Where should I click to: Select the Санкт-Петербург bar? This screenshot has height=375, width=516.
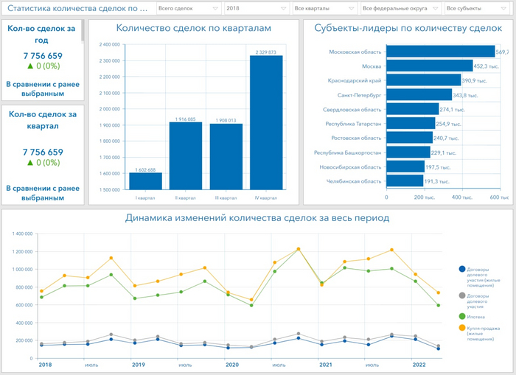tap(419, 95)
